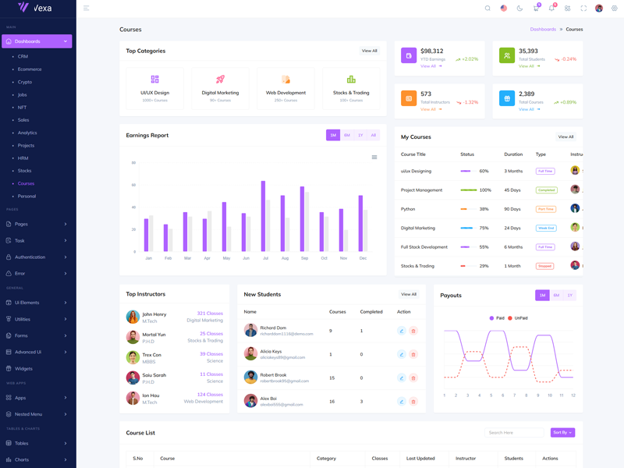Click the search icon in top header
624x468 pixels.
487,9
